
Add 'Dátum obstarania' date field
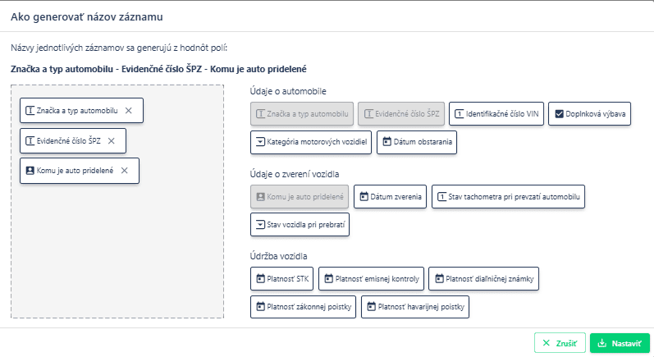pyautogui.click(x=416, y=143)
